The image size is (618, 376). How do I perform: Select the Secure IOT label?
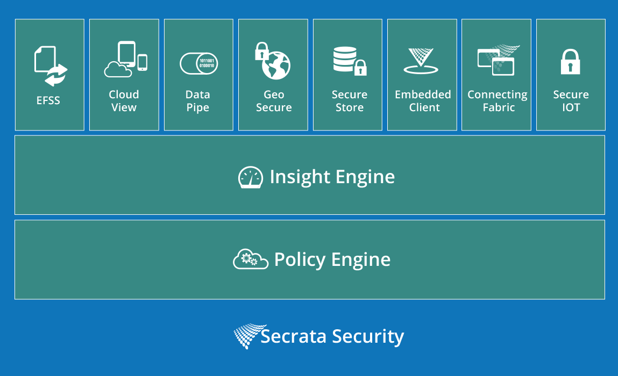tap(571, 101)
